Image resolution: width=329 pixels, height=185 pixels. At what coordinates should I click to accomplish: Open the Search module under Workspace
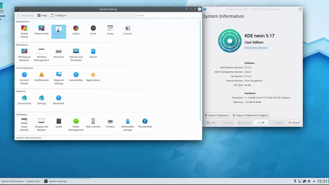(93, 53)
